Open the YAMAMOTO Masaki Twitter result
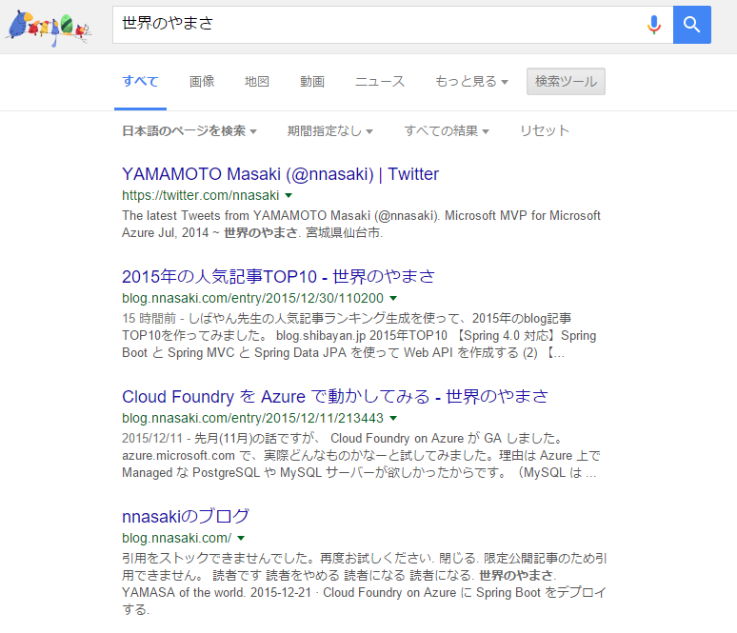 tap(280, 174)
